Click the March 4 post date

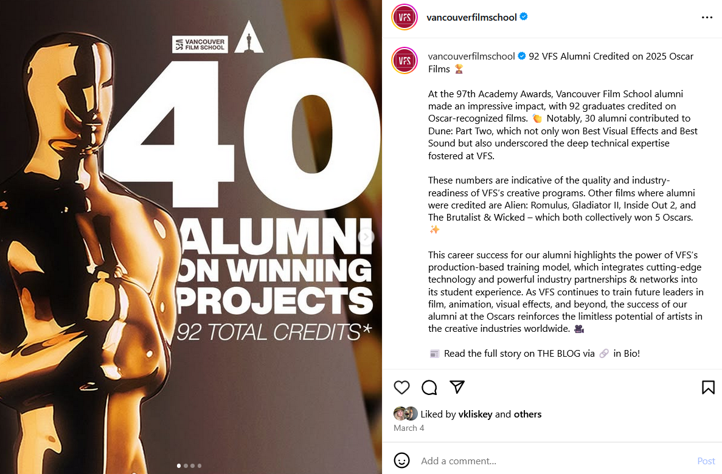[409, 428]
